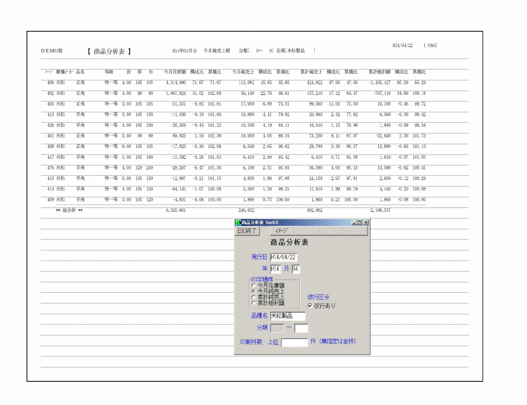Click net sales 113,082 in row 406
Screen dimensions: 527x405
point(246,82)
